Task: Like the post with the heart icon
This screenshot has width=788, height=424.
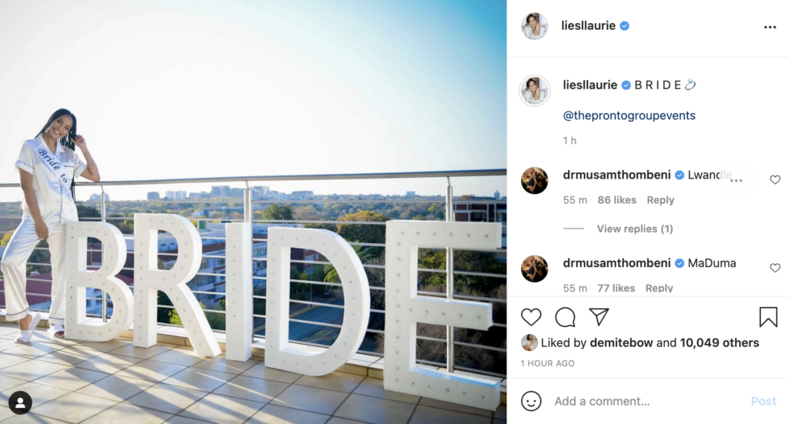Action: 531,317
